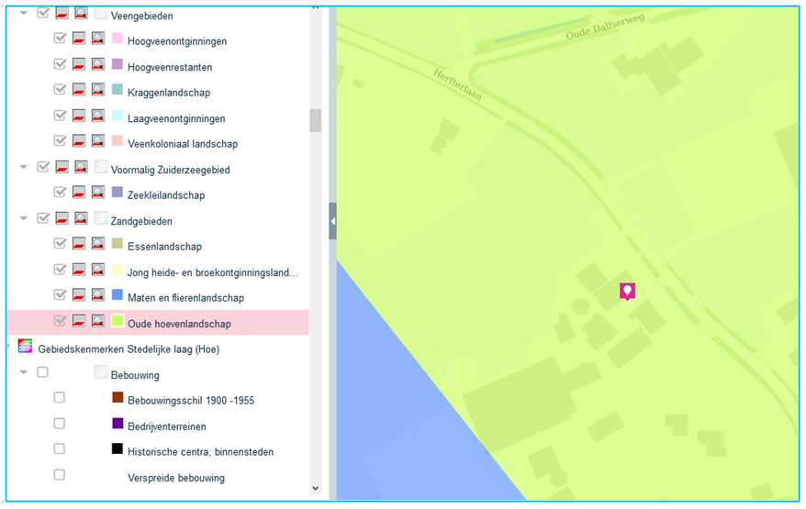Click the red polygon icon beside Maten en flierenlandschap

pyautogui.click(x=79, y=294)
